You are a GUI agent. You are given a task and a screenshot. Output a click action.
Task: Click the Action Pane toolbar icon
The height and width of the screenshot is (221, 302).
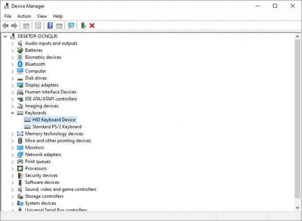click(x=59, y=26)
